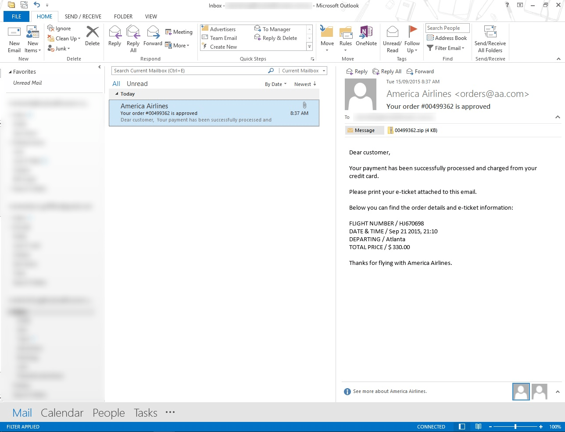Click Reply All in reading pane

pyautogui.click(x=387, y=71)
